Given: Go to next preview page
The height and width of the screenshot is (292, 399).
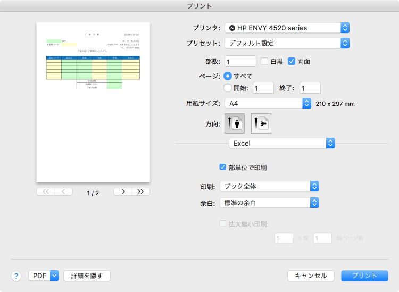Looking at the screenshot, I should coord(123,191).
